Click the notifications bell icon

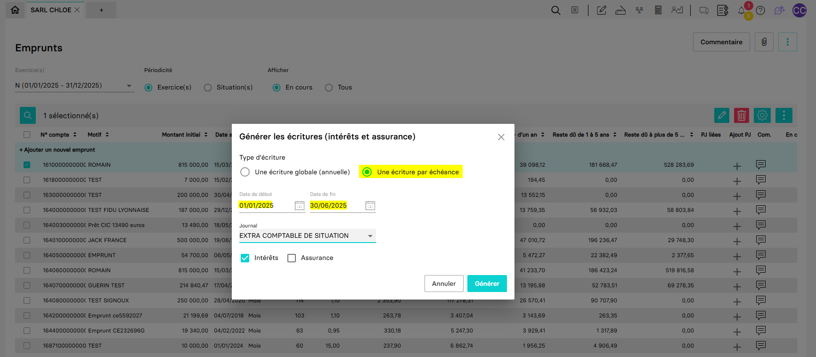tap(742, 11)
